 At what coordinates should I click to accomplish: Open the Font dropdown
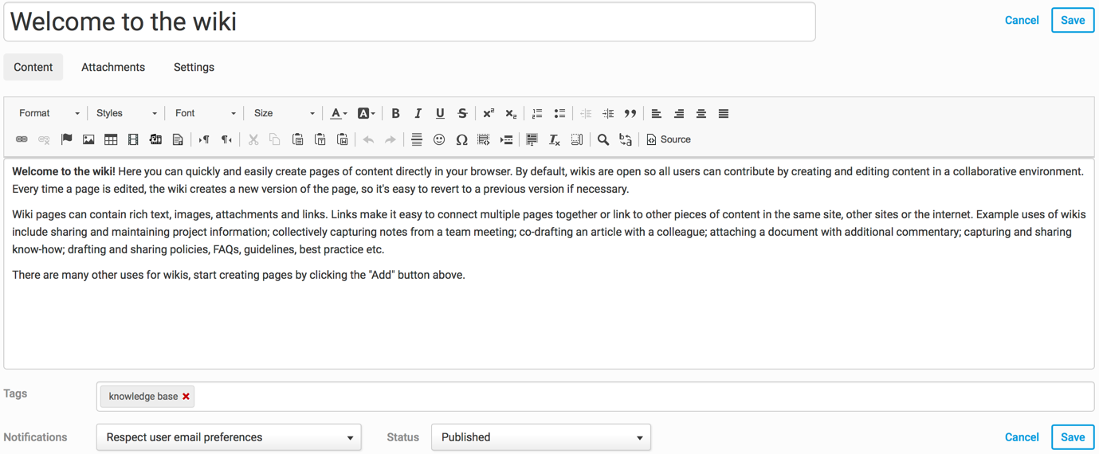click(206, 113)
